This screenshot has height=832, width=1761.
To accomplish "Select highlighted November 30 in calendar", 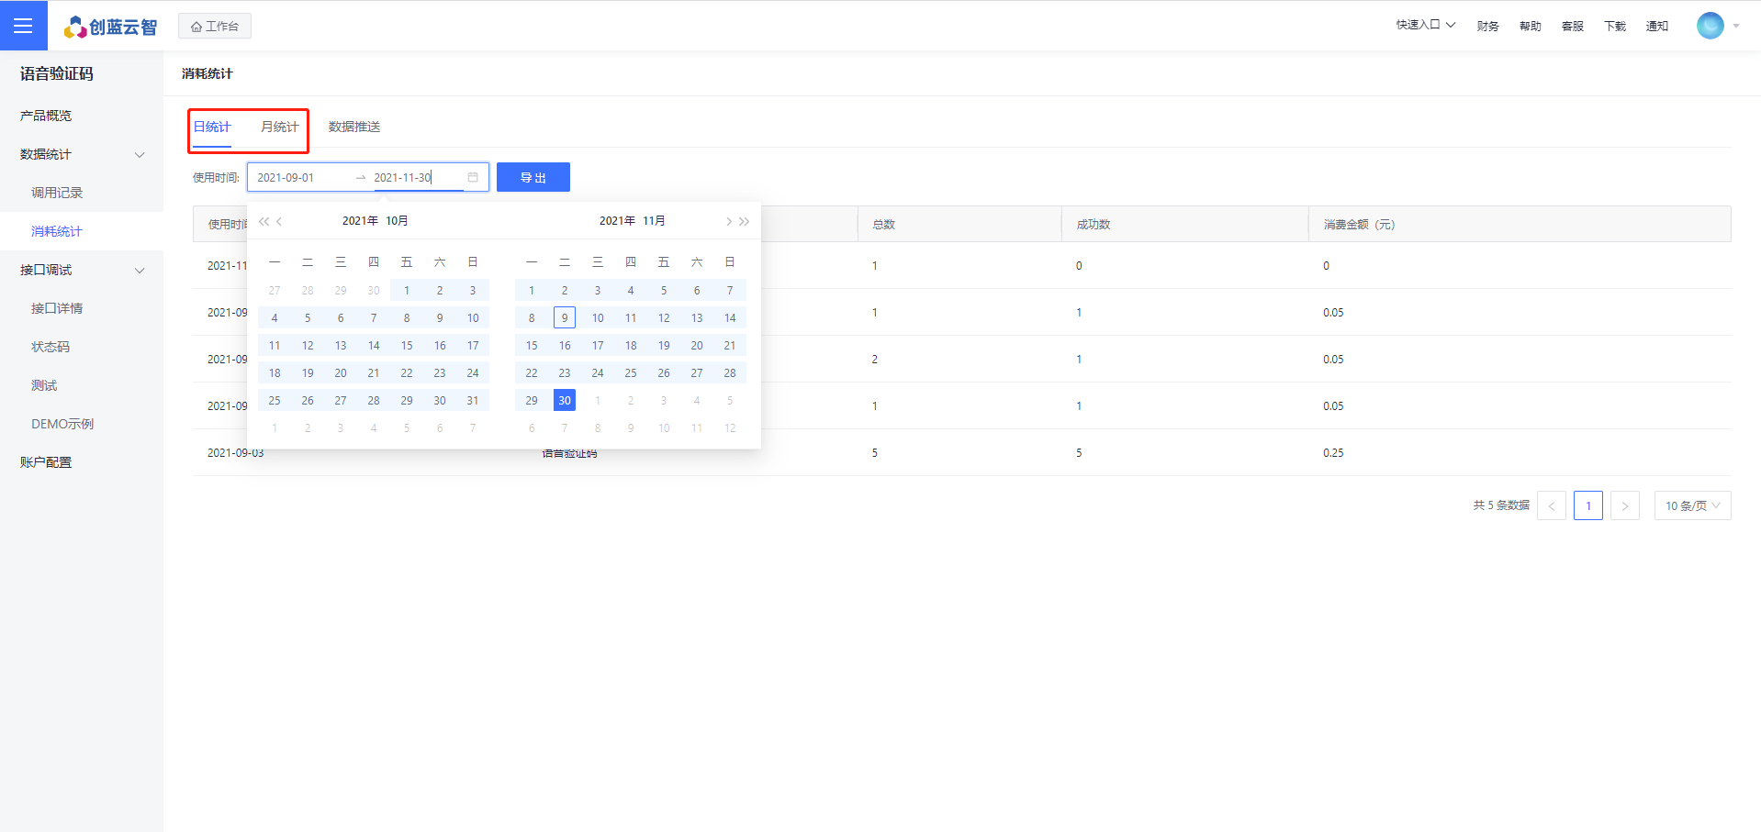I will 565,401.
